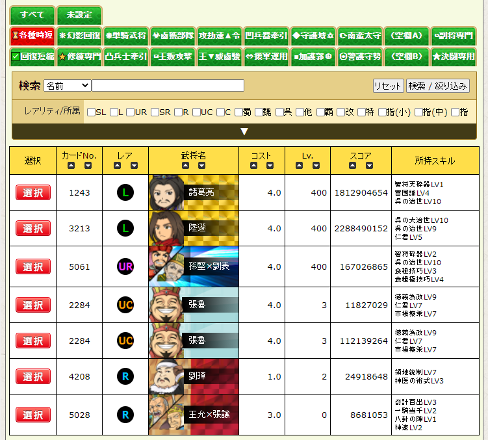This screenshot has width=488, height=440.
Task: Sort 武将名 column ascending arrow
Action: (x=185, y=165)
